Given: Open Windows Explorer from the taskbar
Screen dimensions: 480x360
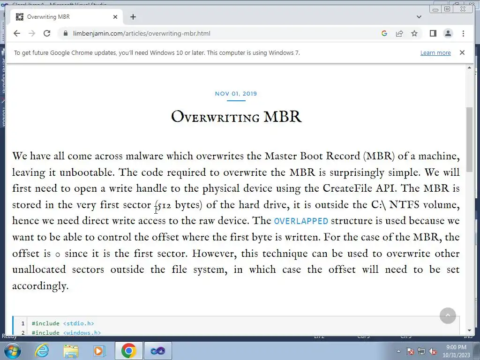Looking at the screenshot, I should (x=71, y=351).
